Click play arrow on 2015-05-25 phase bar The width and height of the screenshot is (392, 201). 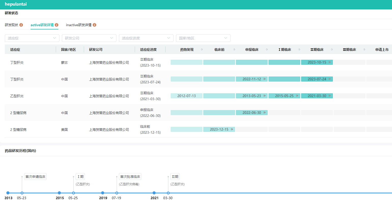[297, 96]
